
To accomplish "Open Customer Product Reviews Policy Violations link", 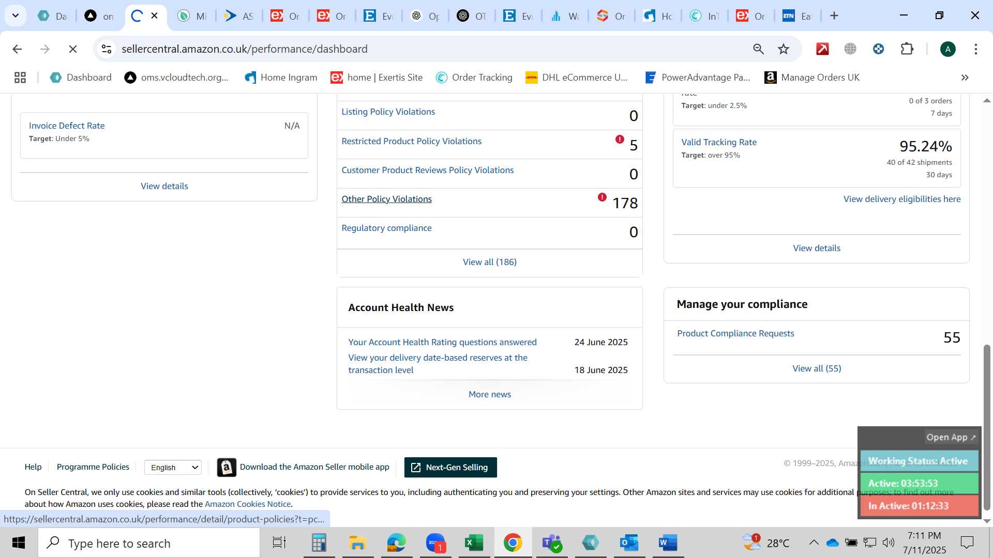I will [x=427, y=170].
